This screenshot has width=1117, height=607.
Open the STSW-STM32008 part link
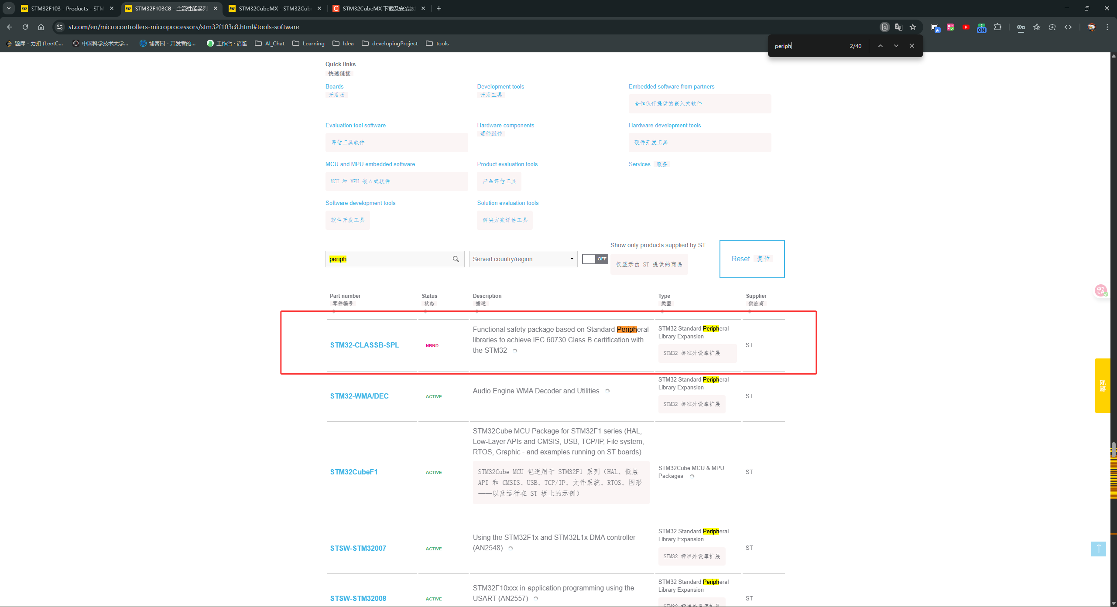point(358,598)
